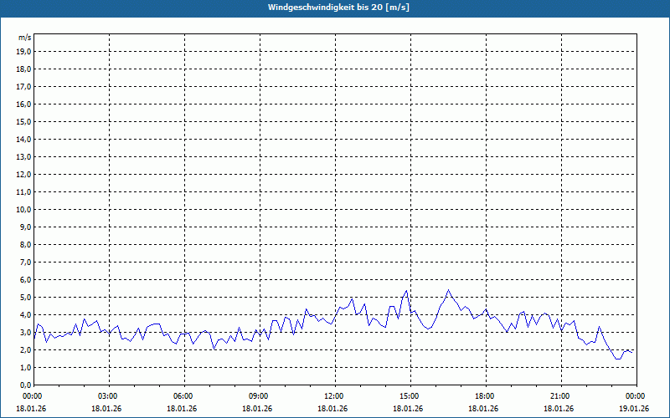Select the 18:00 time label
The width and height of the screenshot is (670, 418).
pyautogui.click(x=485, y=396)
